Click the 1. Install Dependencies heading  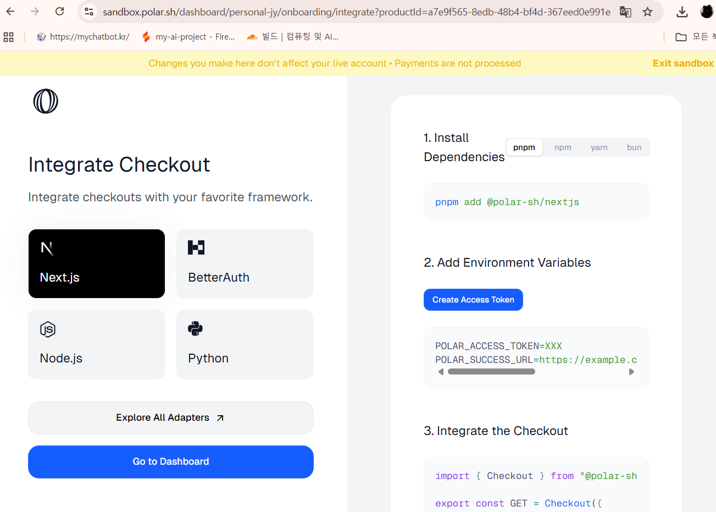pyautogui.click(x=464, y=147)
